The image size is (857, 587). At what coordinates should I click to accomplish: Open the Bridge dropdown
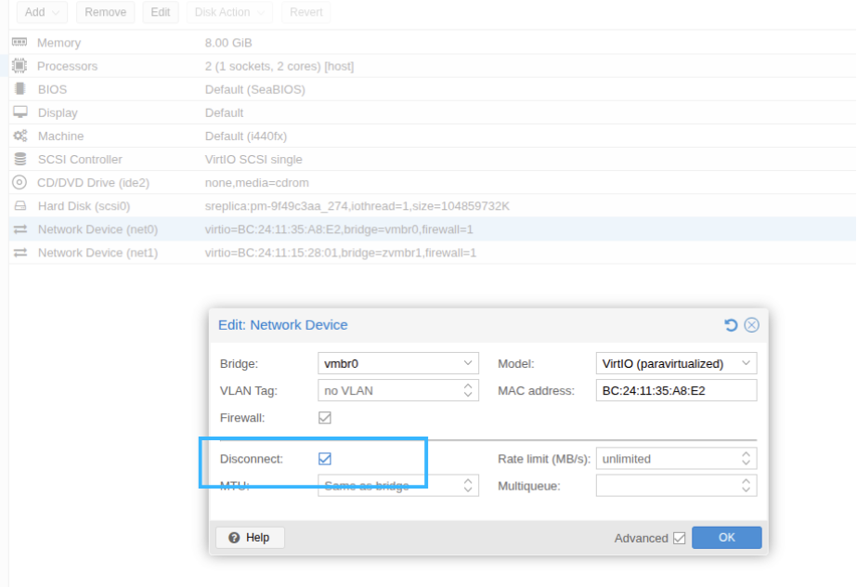point(468,364)
